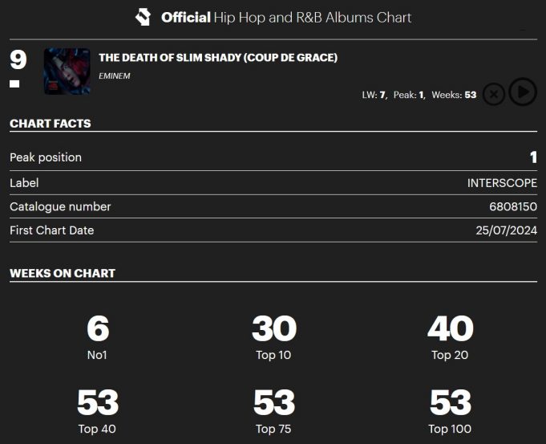The width and height of the screenshot is (546, 444).
Task: Select the chart position number 9
Action: [18, 59]
